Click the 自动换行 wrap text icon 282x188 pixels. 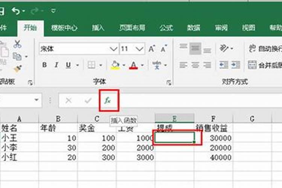(x=252, y=48)
